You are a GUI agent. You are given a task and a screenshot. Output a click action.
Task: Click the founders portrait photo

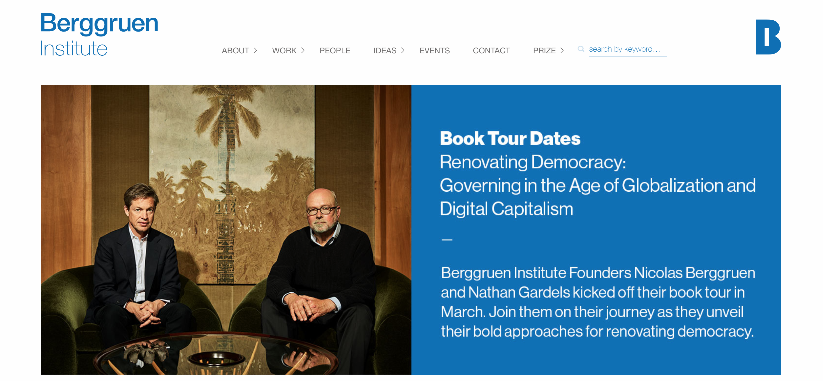point(226,230)
